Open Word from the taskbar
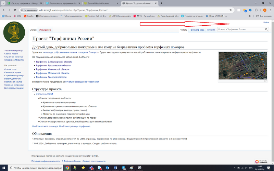The height and width of the screenshot is (171, 274). [115, 168]
